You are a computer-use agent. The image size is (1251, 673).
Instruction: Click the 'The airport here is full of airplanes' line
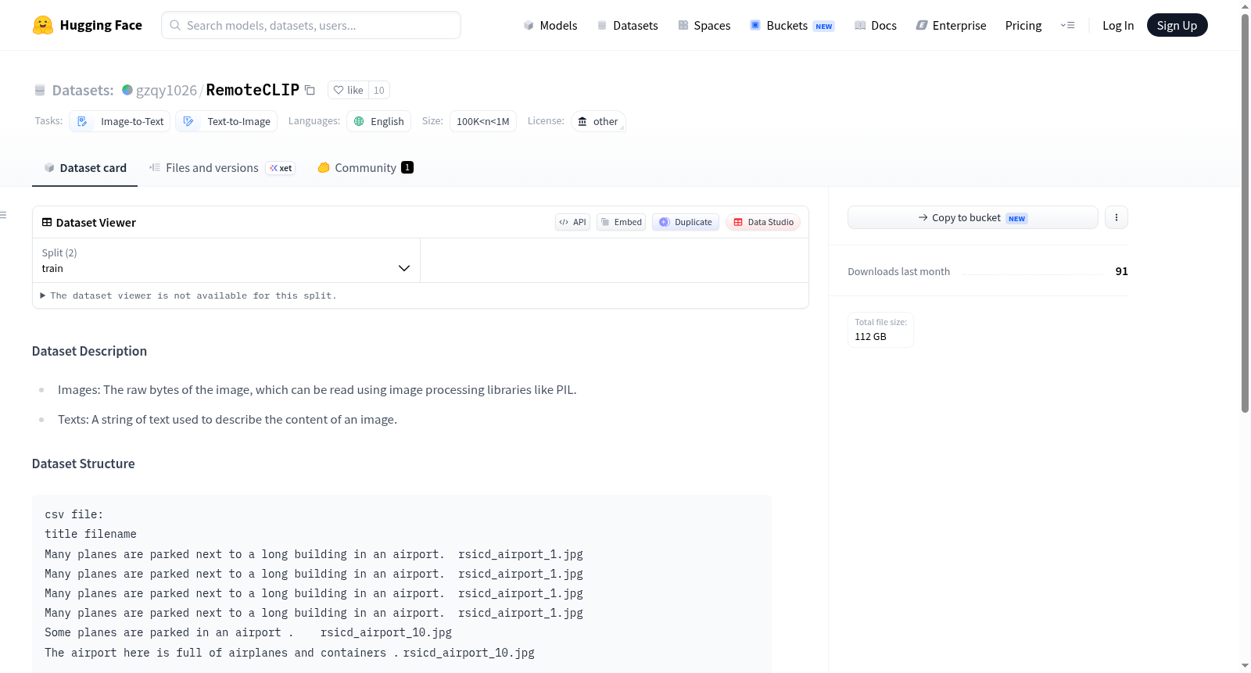[x=289, y=653]
